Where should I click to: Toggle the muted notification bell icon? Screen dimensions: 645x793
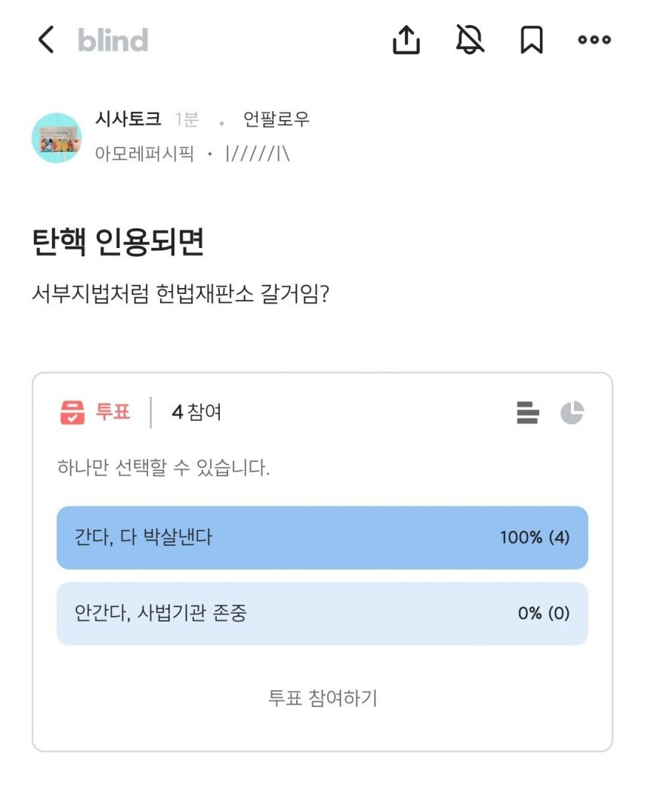click(x=470, y=39)
